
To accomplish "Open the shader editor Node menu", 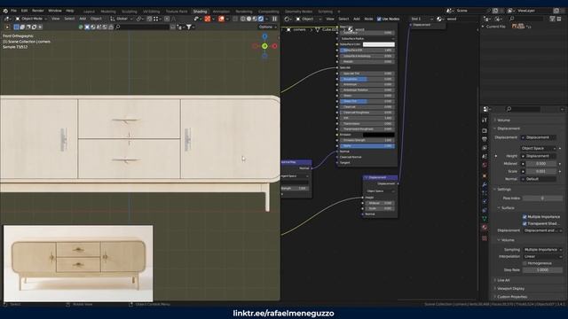I will (x=368, y=19).
